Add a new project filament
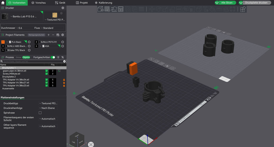This screenshot has height=147, width=274. pos(49,35)
